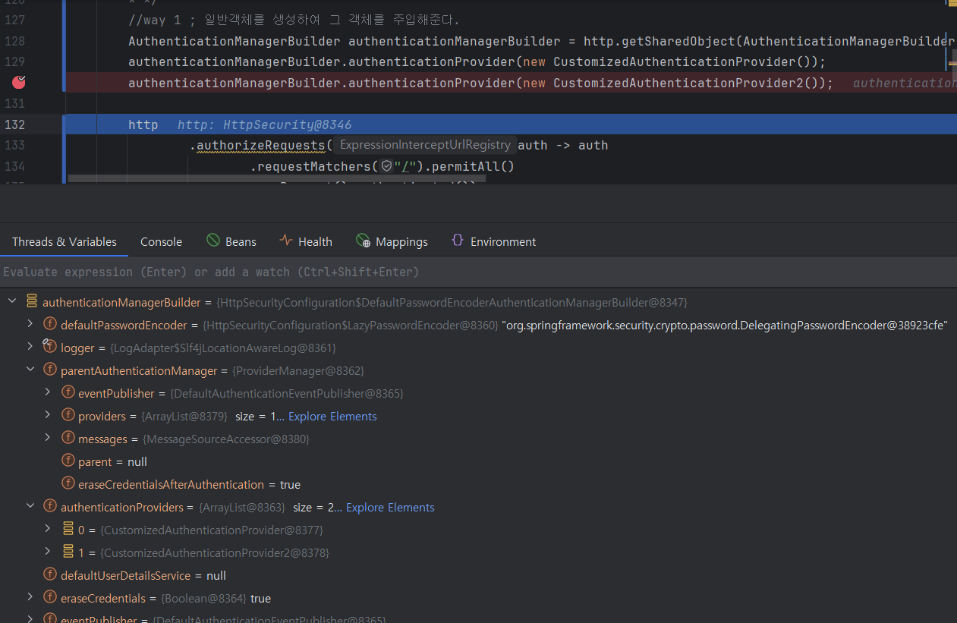Click the requestMatchers method on line 134
The height and width of the screenshot is (623, 957).
314,166
